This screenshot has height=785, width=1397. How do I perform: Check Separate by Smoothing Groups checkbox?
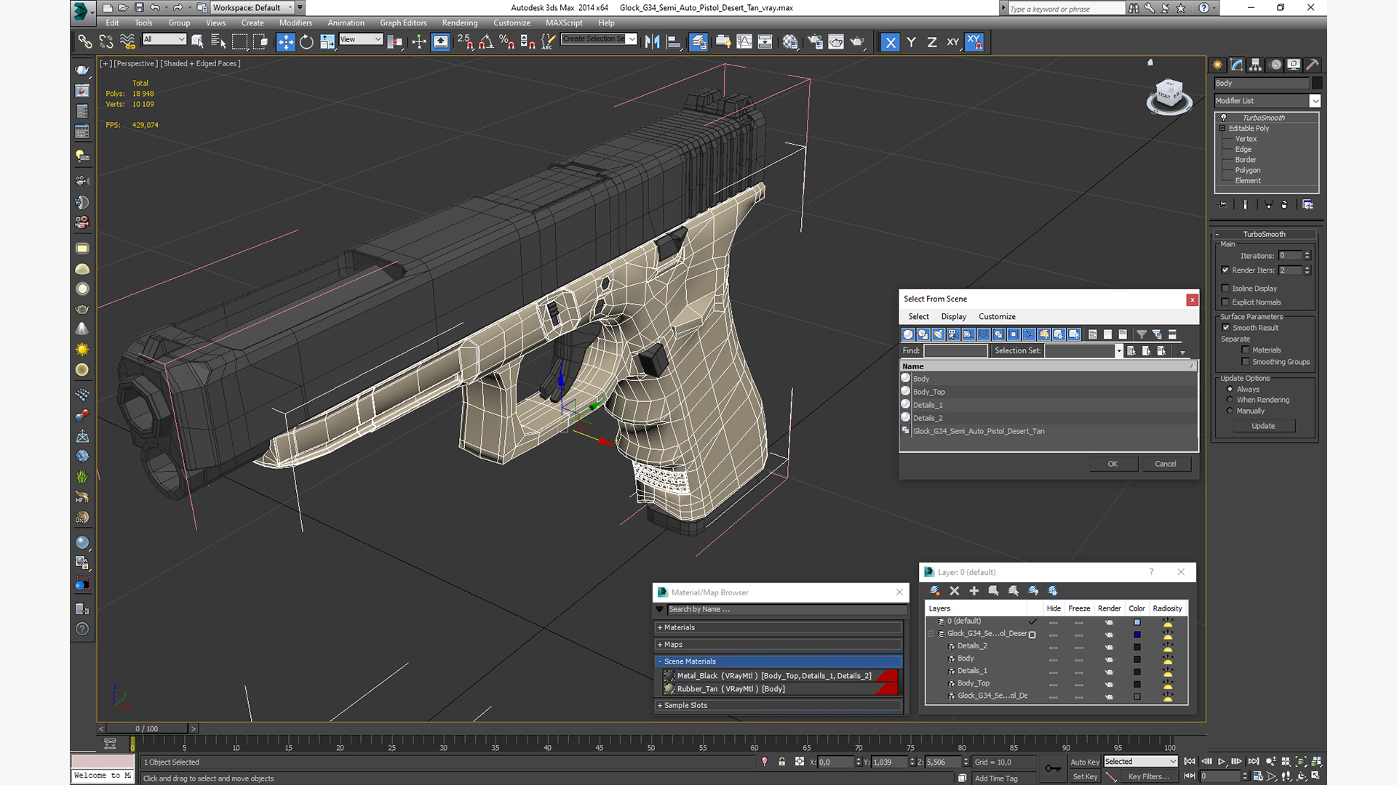1246,362
